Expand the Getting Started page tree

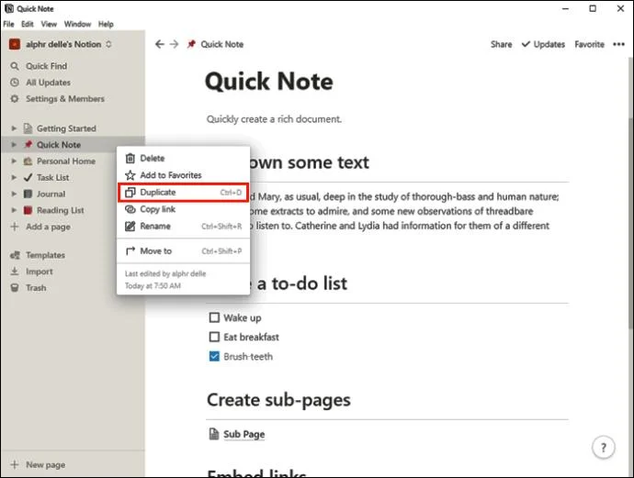coord(14,128)
